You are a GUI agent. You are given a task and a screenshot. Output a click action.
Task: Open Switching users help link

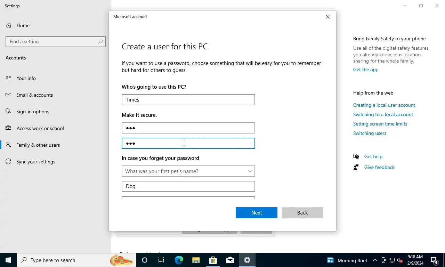coord(370,133)
